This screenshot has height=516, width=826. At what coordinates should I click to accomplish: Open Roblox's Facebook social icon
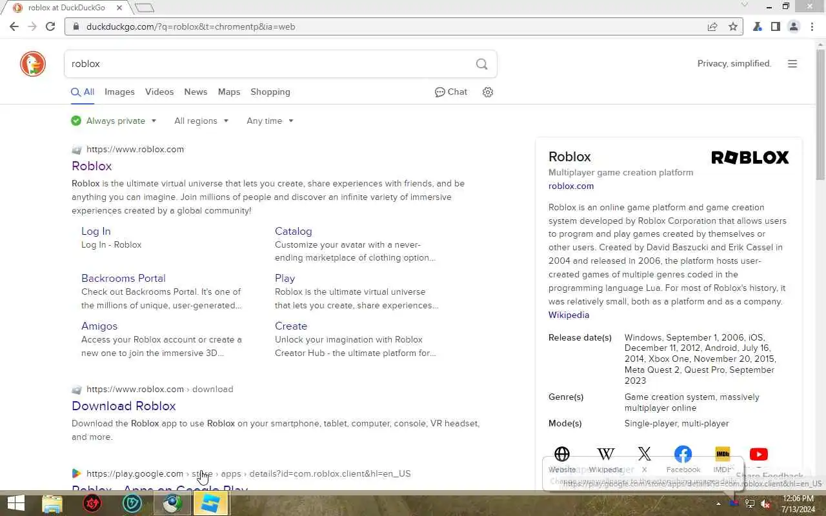click(683, 455)
